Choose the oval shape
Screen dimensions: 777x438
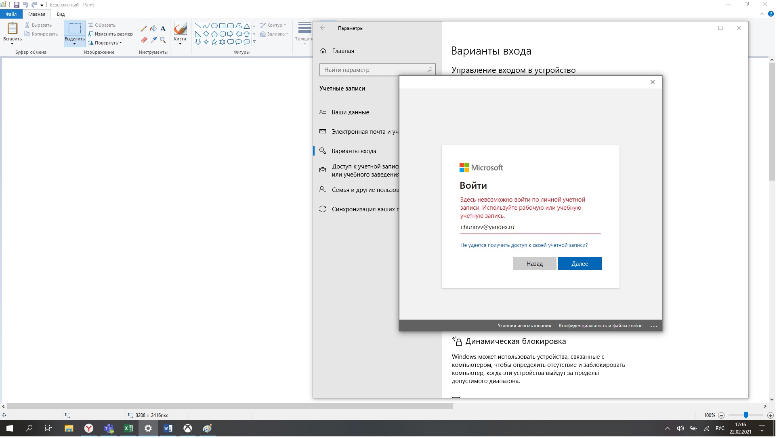tap(214, 25)
